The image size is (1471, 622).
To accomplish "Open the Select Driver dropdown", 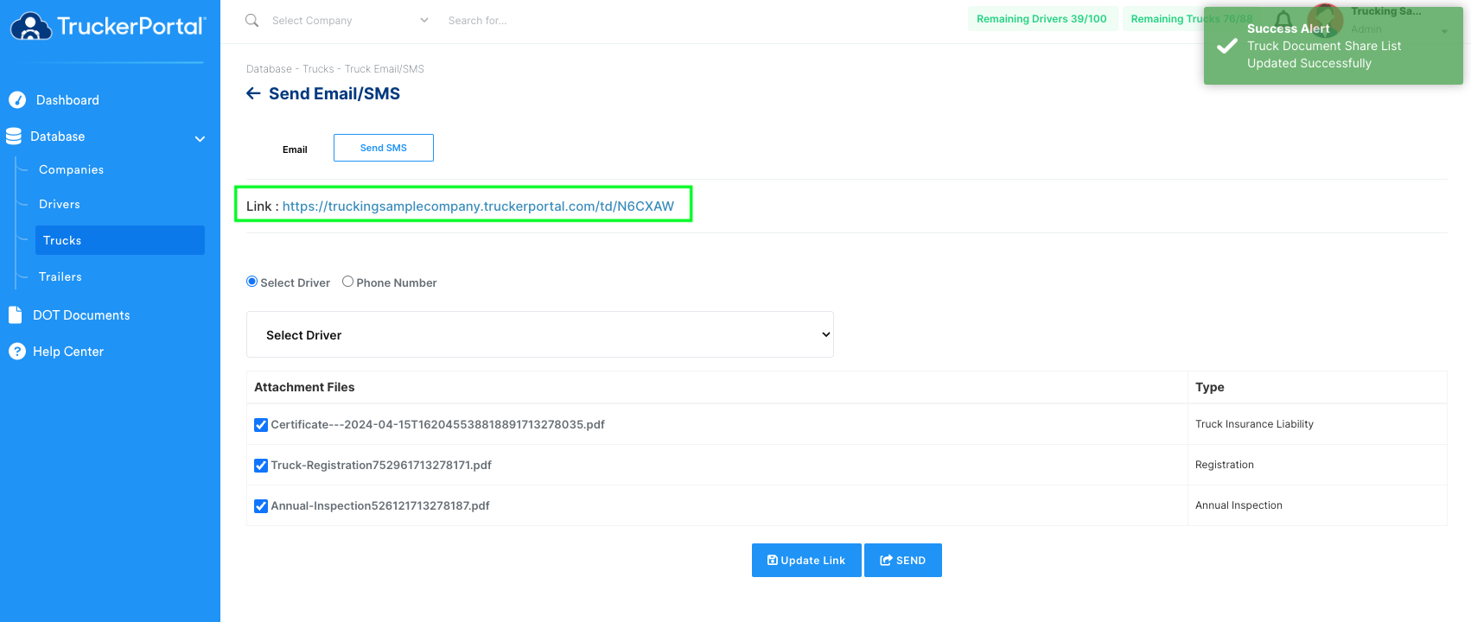I will (540, 334).
